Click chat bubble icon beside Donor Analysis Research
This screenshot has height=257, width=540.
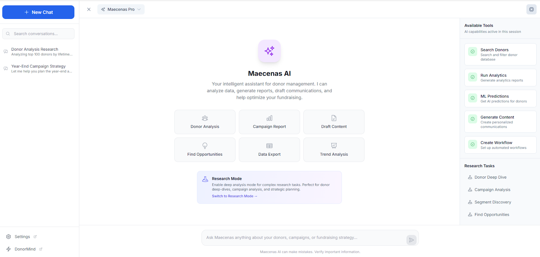6,52
